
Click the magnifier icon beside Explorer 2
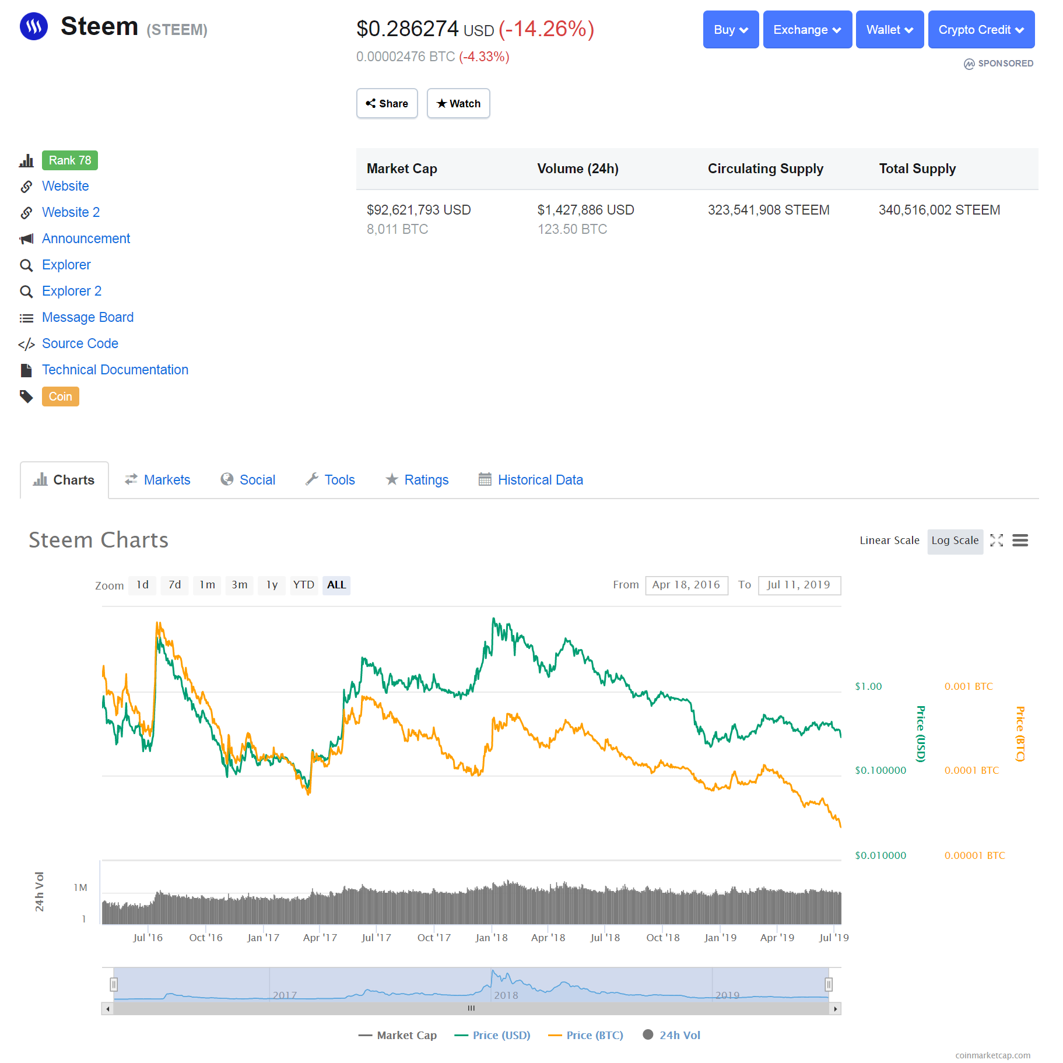click(x=26, y=292)
